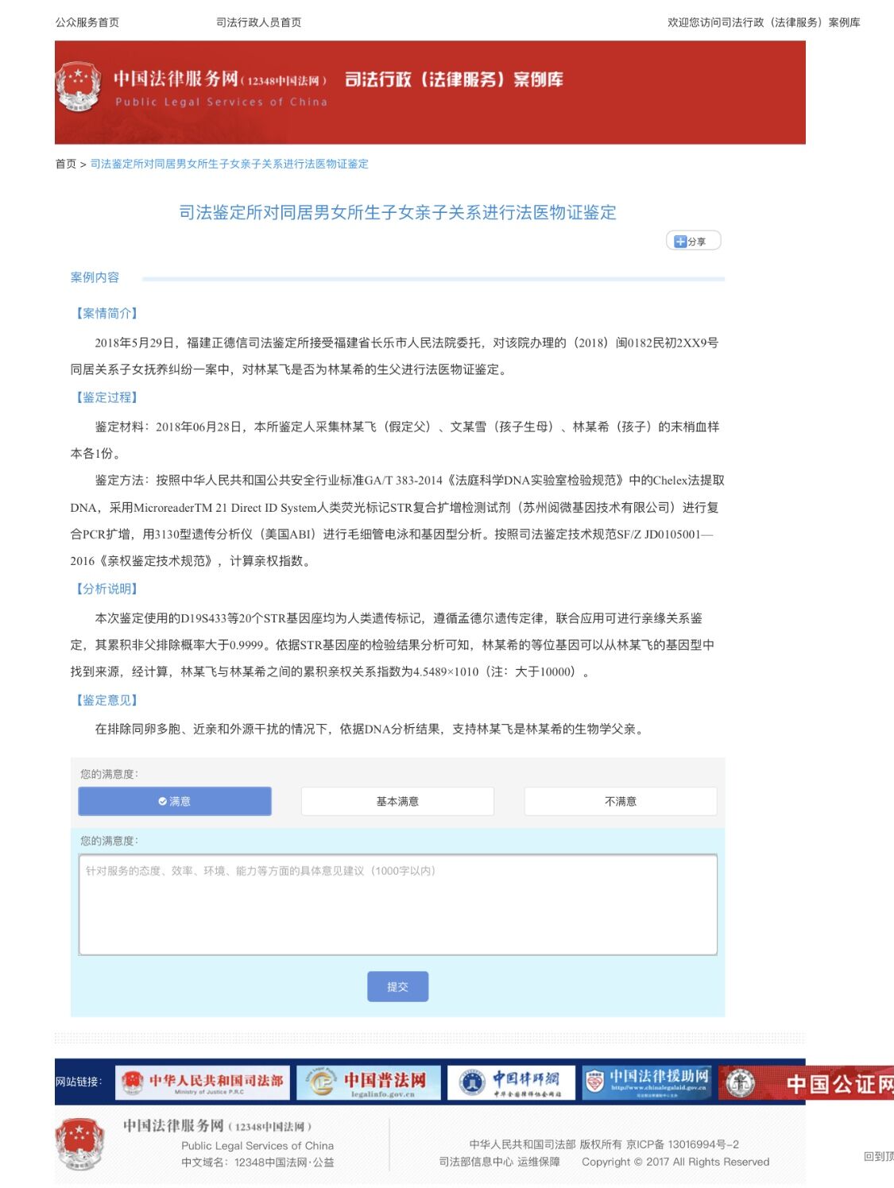Click the share plus icon
The image size is (894, 1188).
click(x=679, y=242)
